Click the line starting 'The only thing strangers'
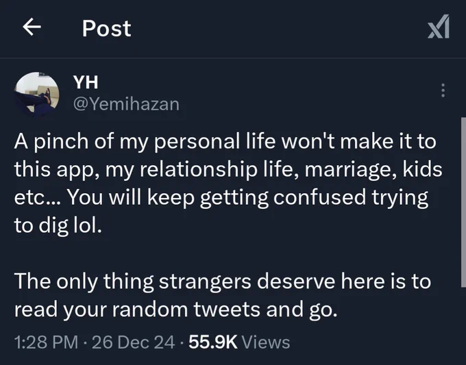 click(223, 281)
